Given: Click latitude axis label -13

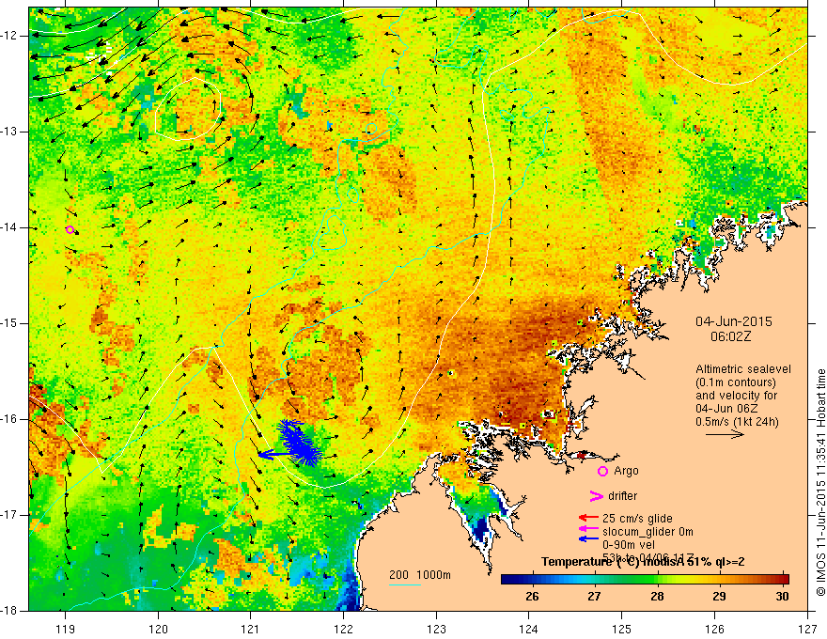Looking at the screenshot, I should (x=9, y=132).
